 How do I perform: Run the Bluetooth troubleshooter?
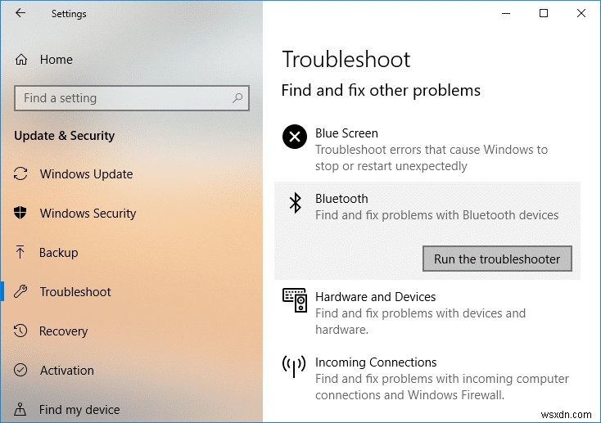(497, 259)
